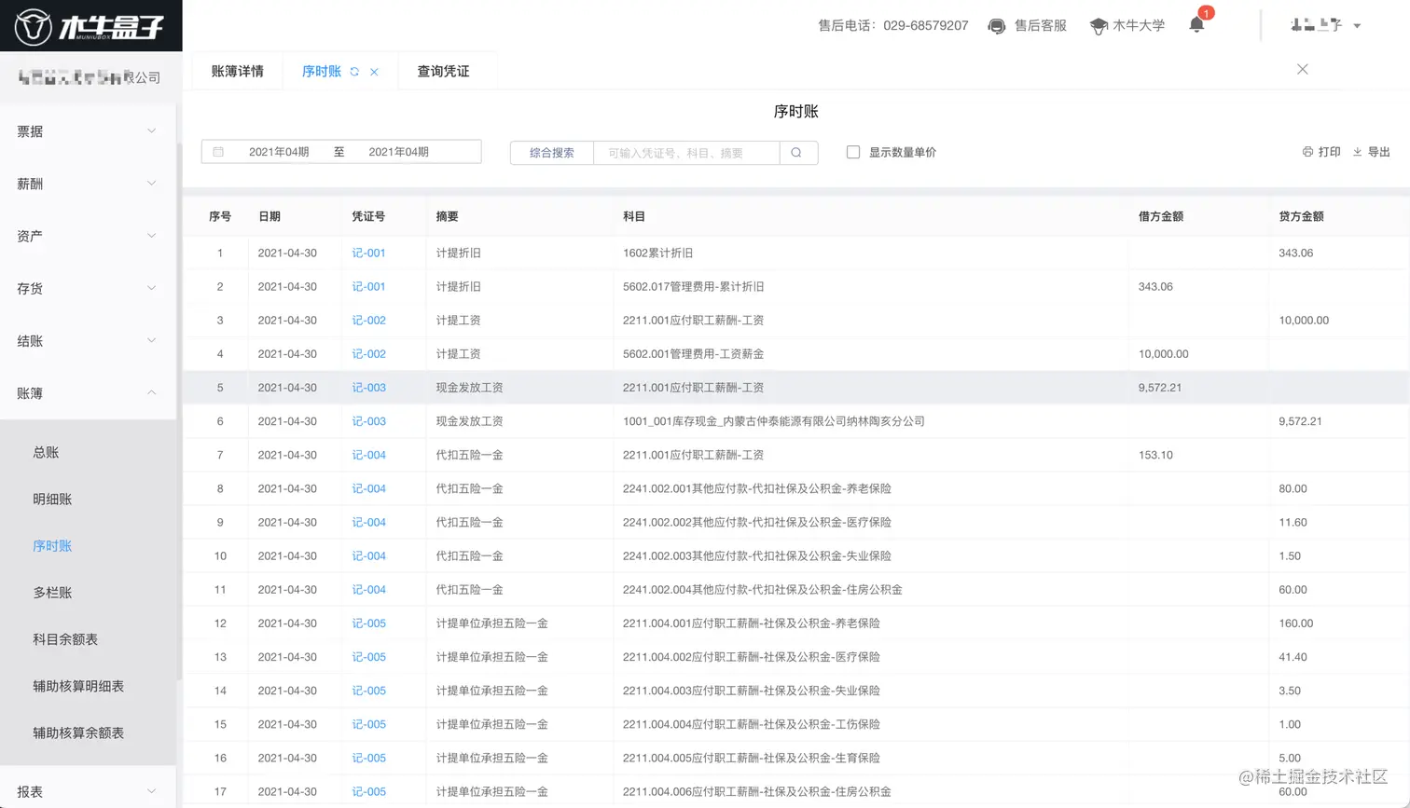1410x808 pixels.
Task: Open 辅助核算明细表 in the sidebar
Action: click(78, 685)
